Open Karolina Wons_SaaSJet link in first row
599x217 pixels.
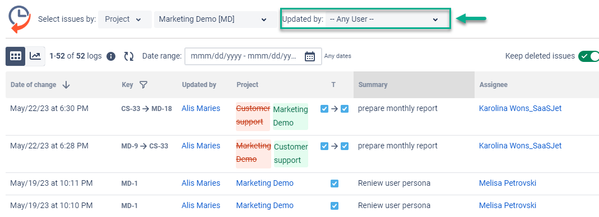coord(521,108)
